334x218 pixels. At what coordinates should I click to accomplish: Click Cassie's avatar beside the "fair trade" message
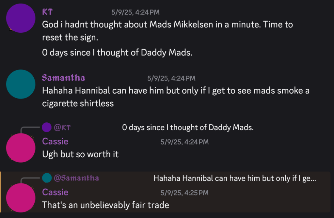pos(21,198)
